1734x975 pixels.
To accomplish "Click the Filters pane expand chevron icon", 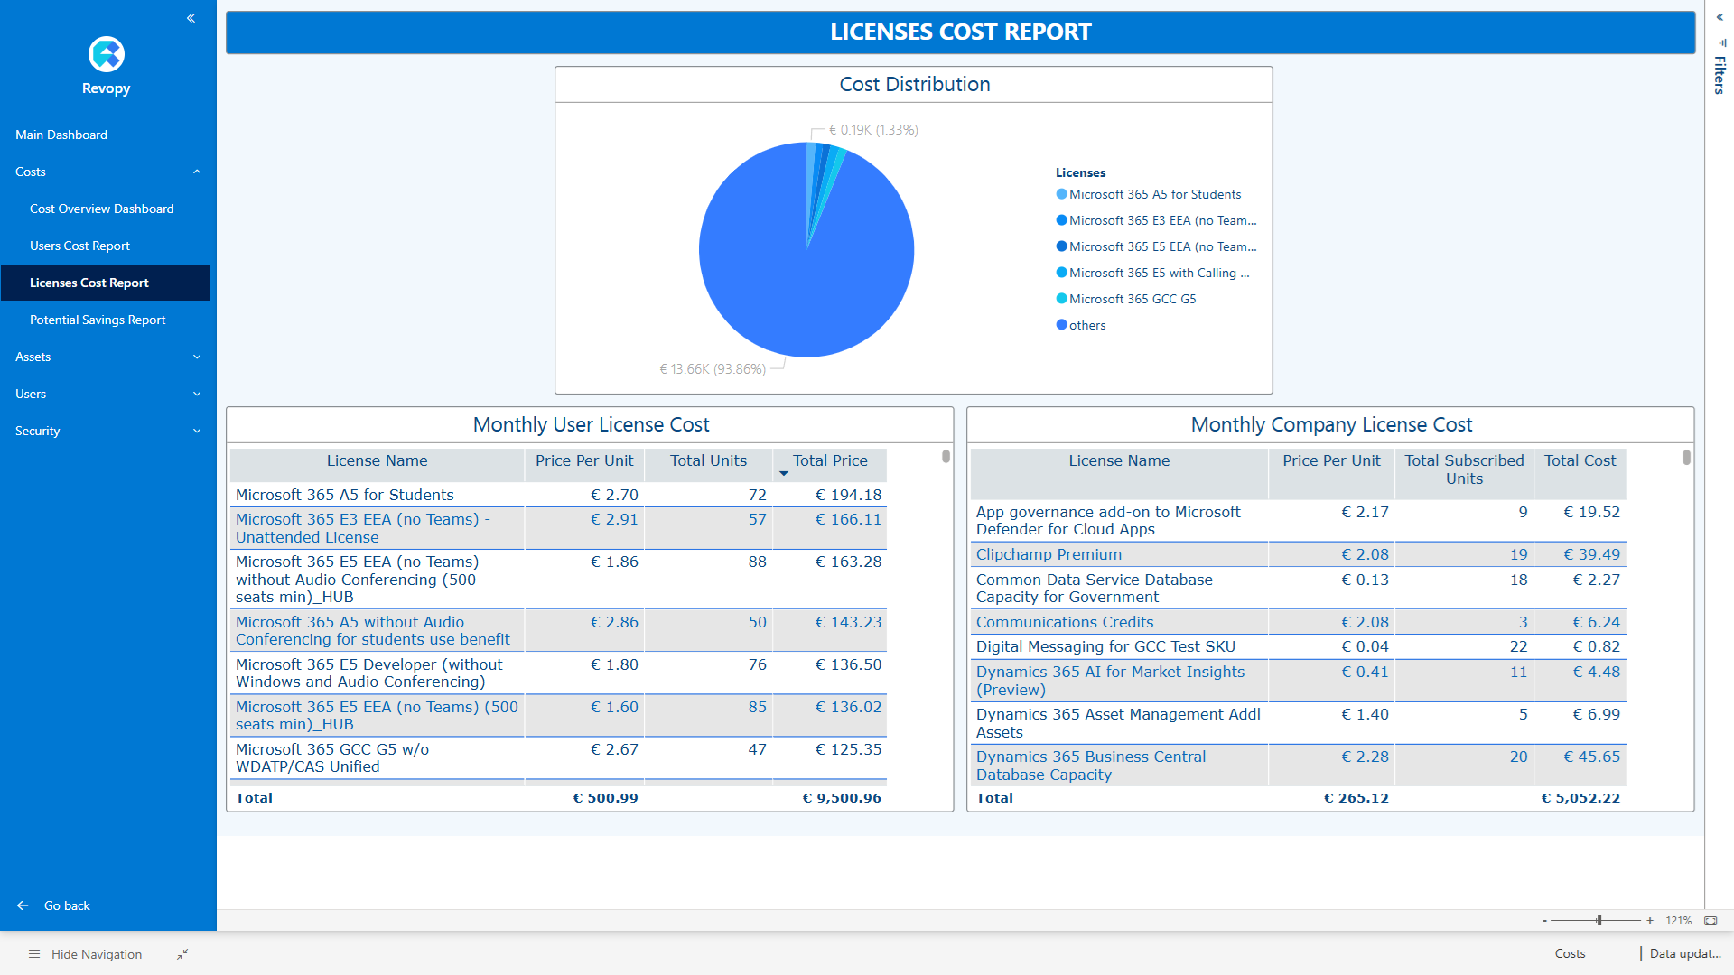I will tap(1720, 17).
